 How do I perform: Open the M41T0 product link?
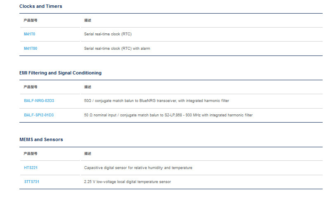point(29,34)
